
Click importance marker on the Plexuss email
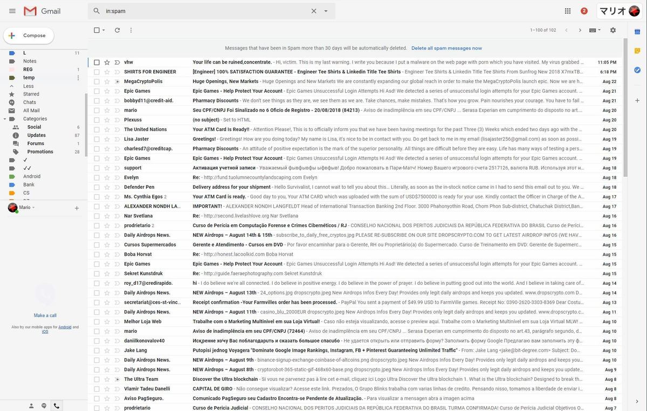click(x=117, y=120)
